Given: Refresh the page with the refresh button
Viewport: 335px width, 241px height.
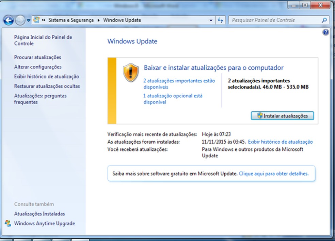Looking at the screenshot, I should tap(220, 20).
